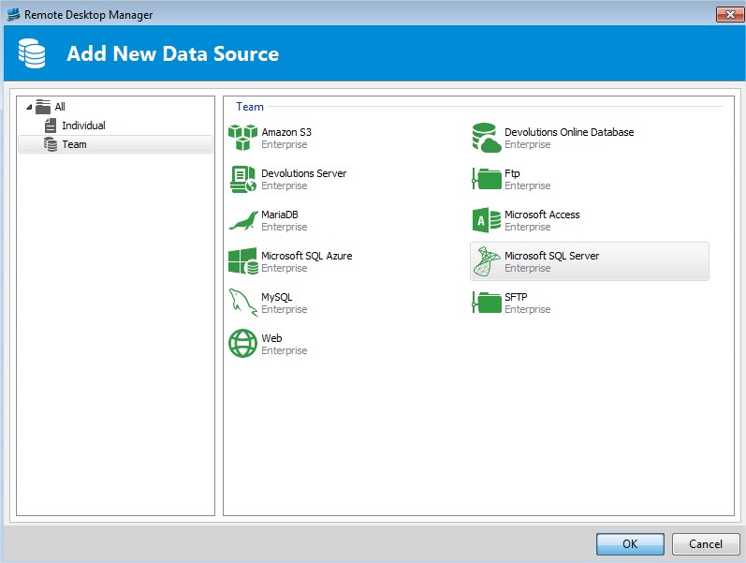Choose the Devolutions Server icon
746x563 pixels.
coord(242,179)
